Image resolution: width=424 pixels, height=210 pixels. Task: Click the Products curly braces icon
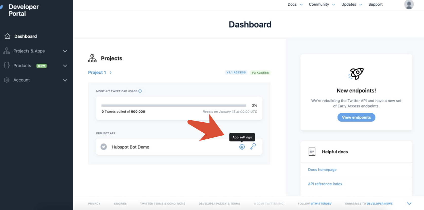7,65
